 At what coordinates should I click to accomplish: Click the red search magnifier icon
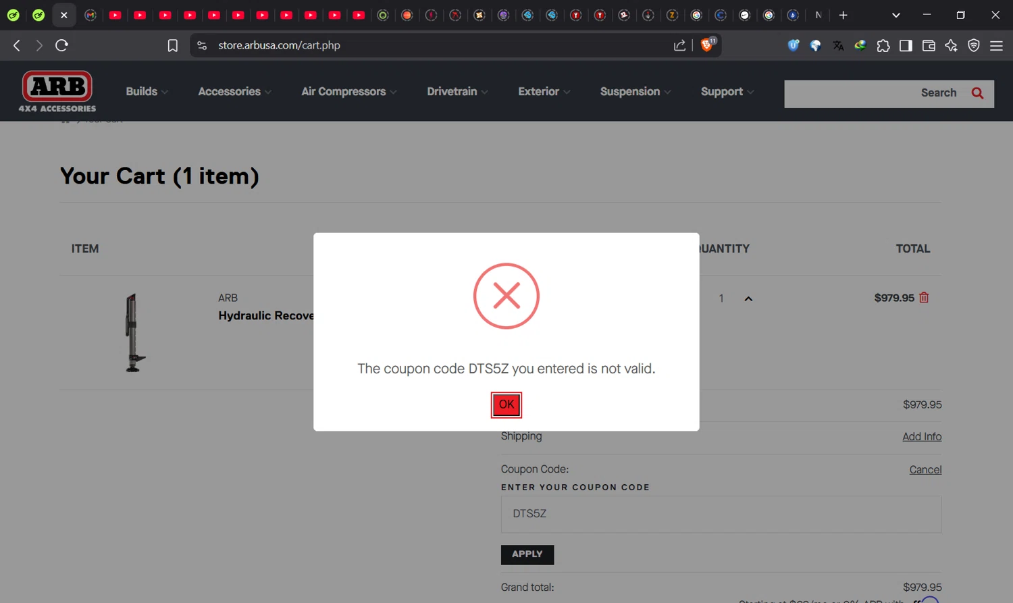(977, 93)
